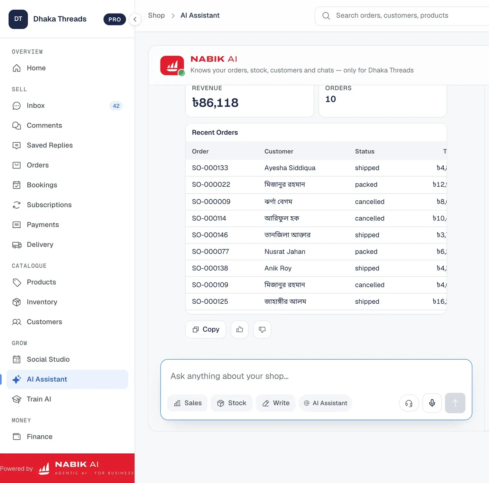Click the Subscriptions refresh icon
This screenshot has width=489, height=483.
point(16,205)
